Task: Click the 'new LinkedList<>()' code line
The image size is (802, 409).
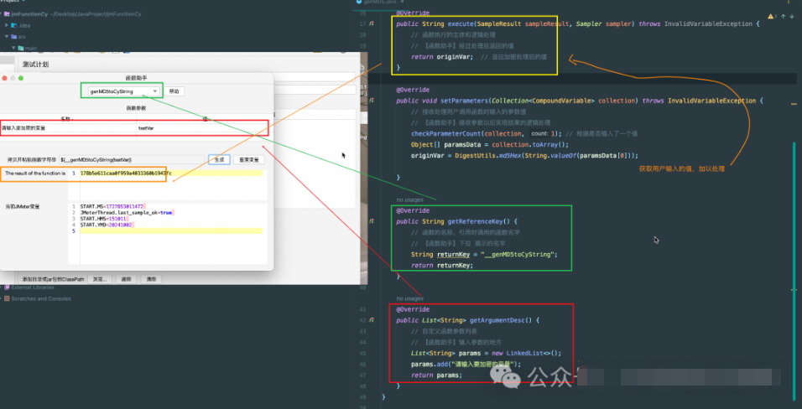Action: coord(486,354)
